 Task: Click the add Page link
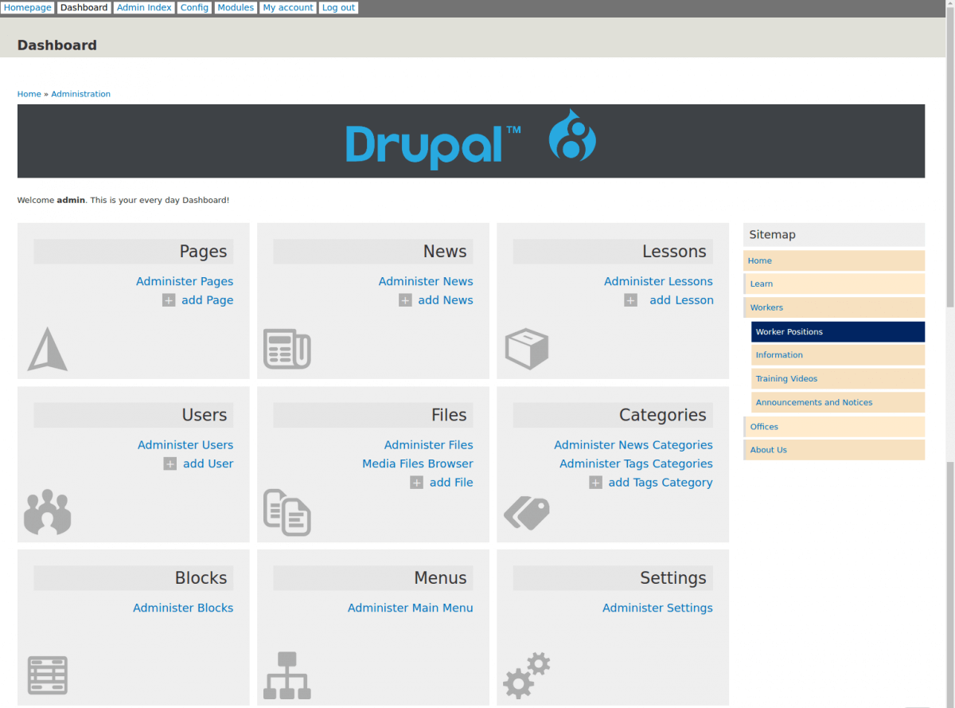coord(208,300)
